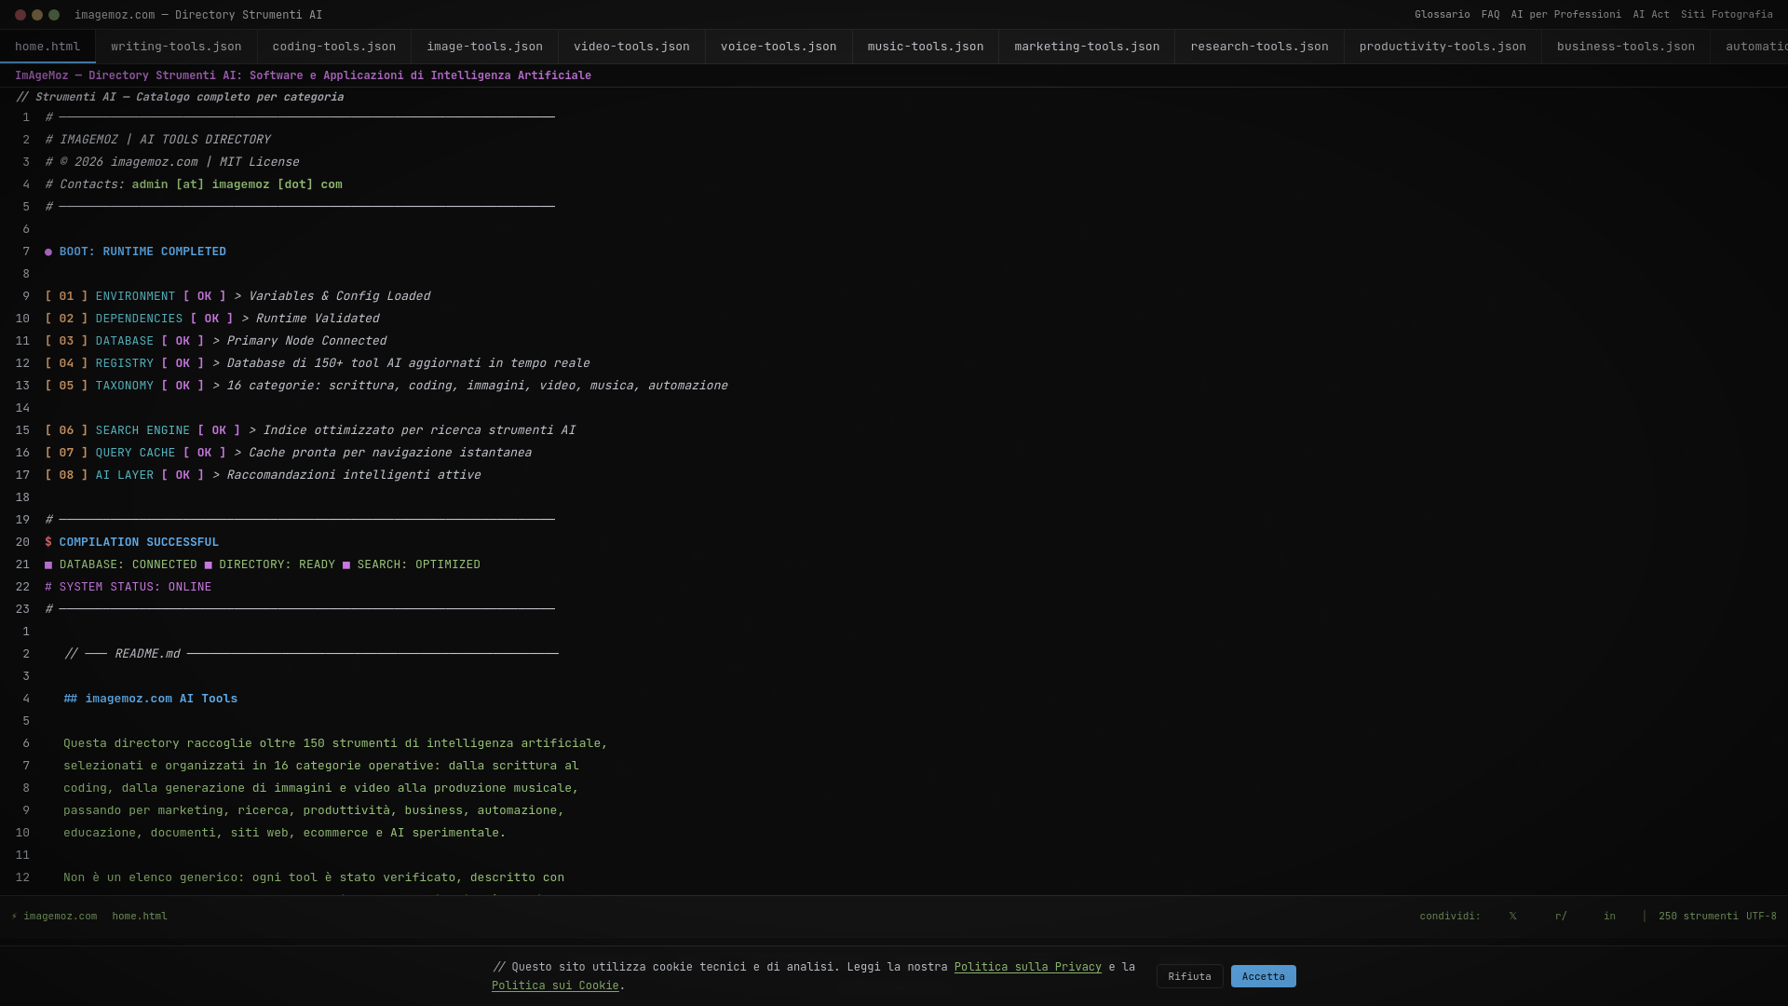Viewport: 1788px width, 1006px height.
Task: Share on LinkedIn via in icon
Action: [1609, 917]
